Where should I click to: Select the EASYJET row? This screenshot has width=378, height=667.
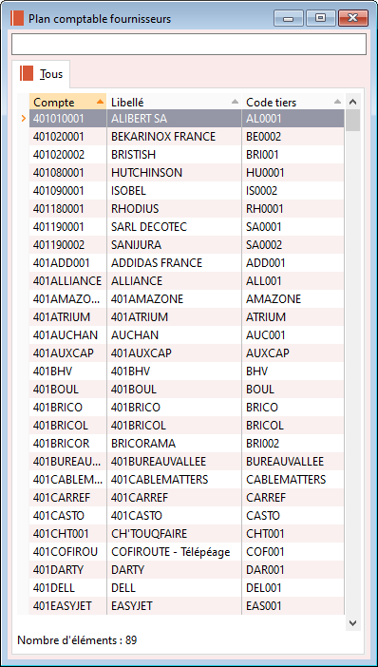187,606
